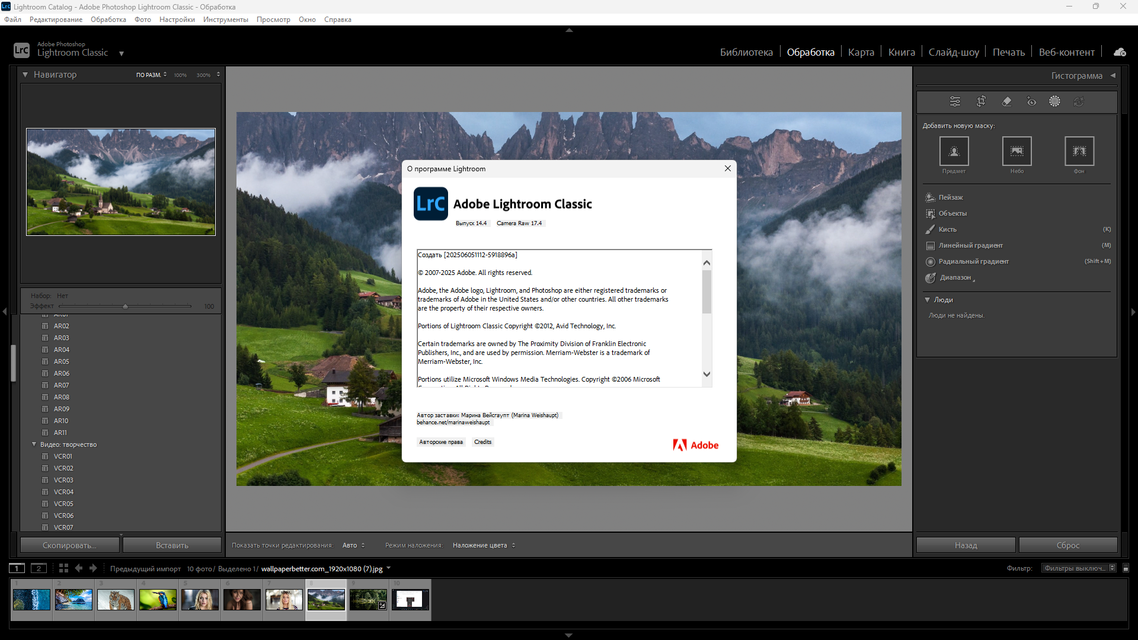Click the Сброс reset button
1138x640 pixels.
[x=1068, y=545]
